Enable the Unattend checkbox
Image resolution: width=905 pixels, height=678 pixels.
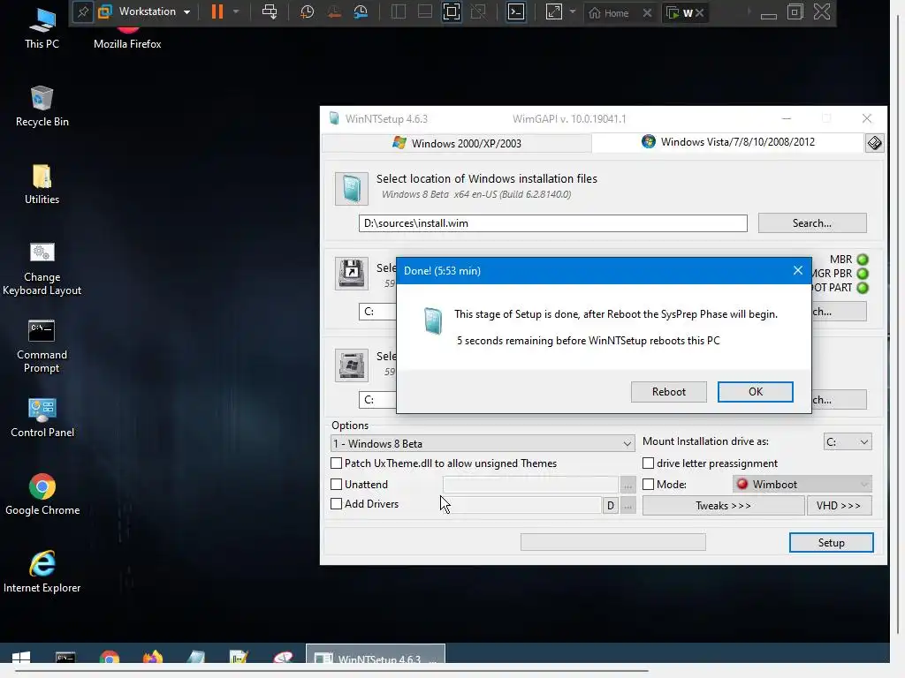click(336, 485)
